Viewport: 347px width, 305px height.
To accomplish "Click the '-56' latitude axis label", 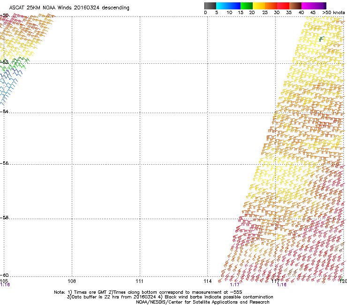I will [4, 163].
